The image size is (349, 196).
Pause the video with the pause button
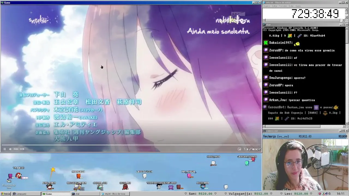(4, 149)
